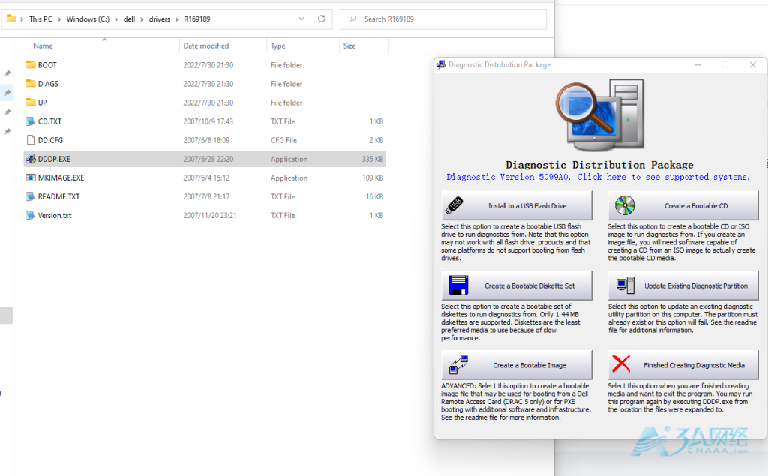Image resolution: width=768 pixels, height=476 pixels.
Task: Open the address bar history dropdown
Action: [301, 19]
